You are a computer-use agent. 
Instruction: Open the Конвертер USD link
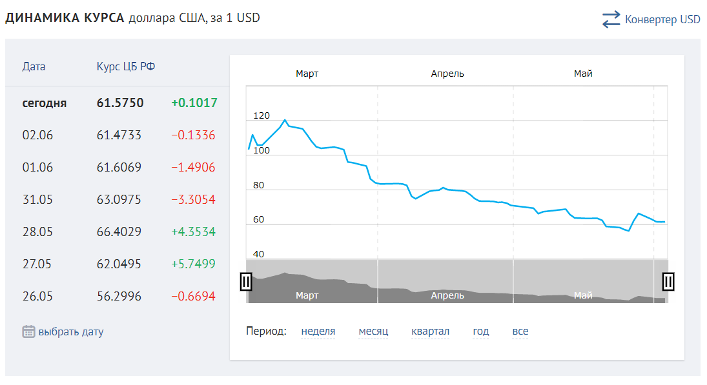(662, 20)
